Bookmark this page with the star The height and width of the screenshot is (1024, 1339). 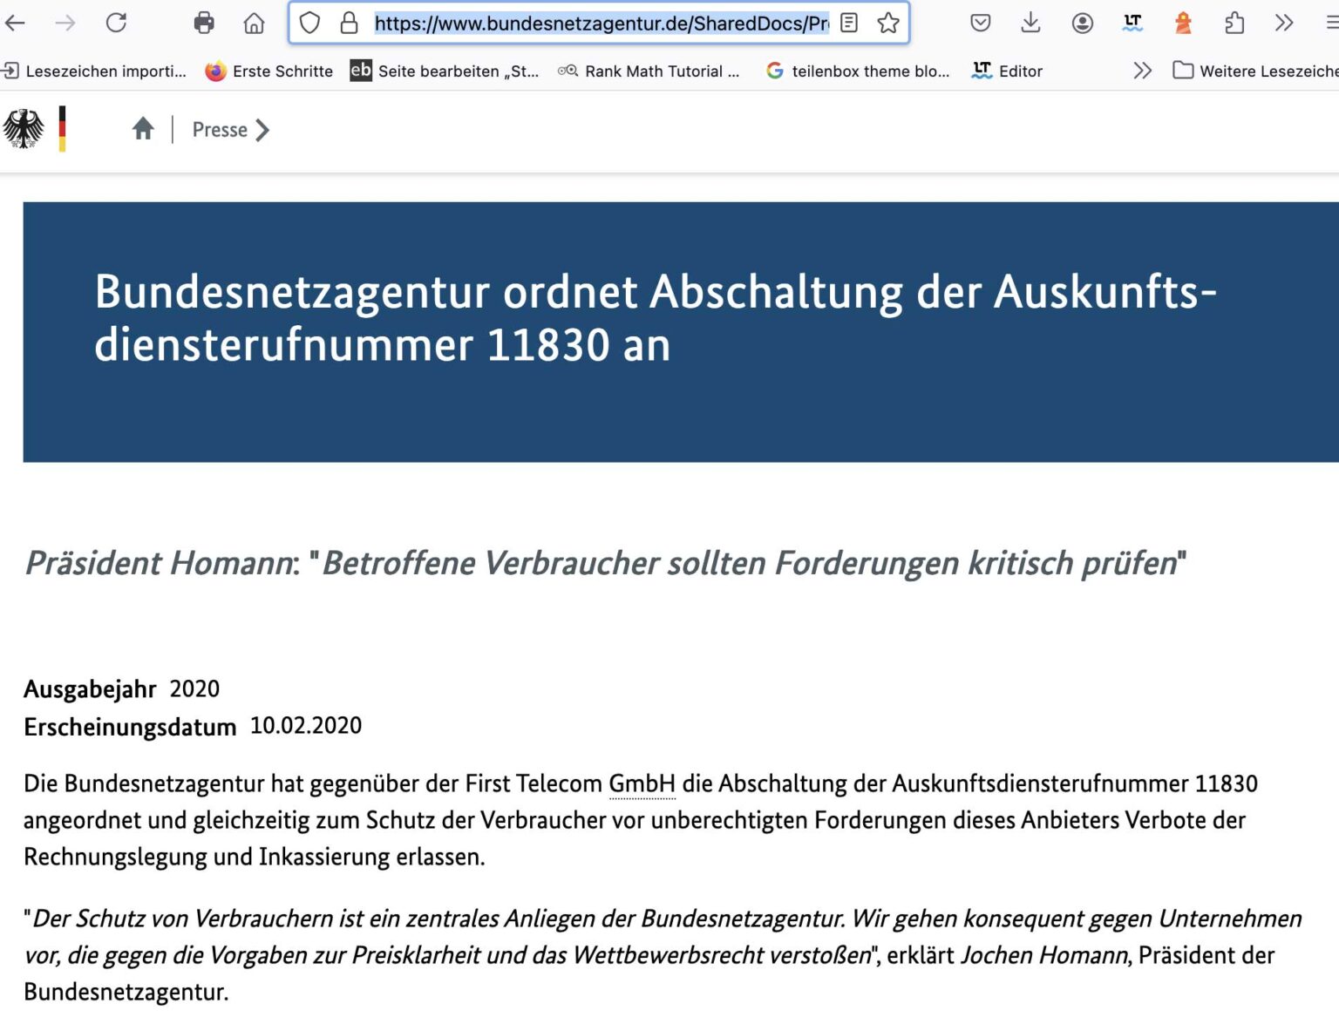[888, 24]
